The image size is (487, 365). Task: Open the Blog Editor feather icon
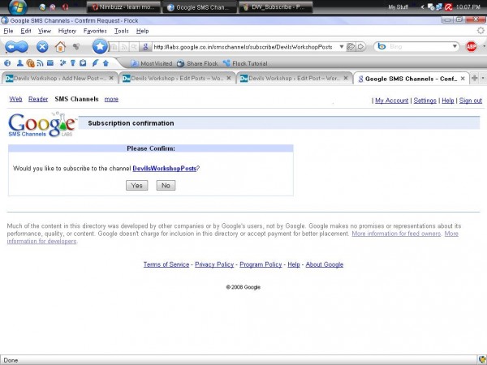[95, 63]
